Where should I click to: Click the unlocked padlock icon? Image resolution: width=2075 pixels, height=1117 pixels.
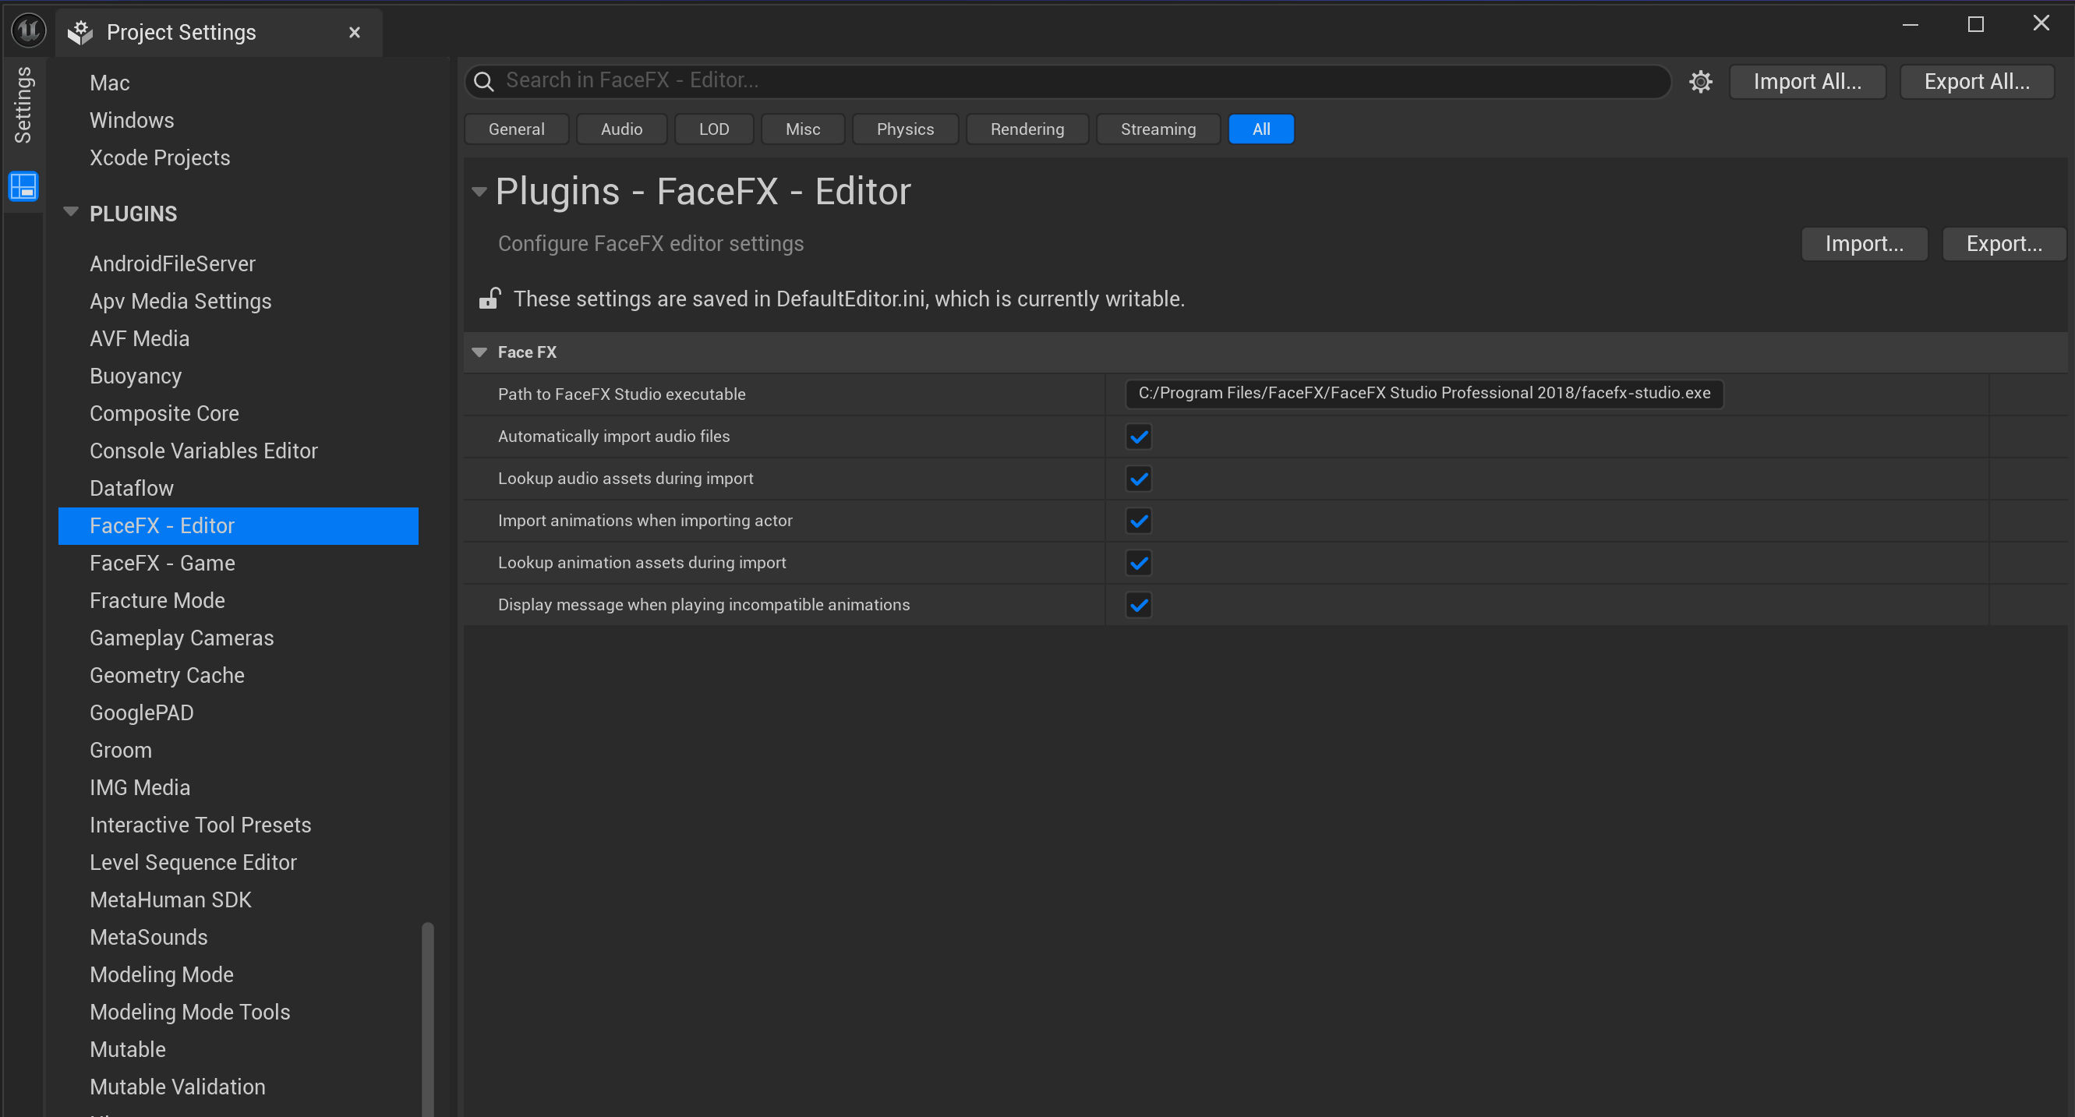tap(489, 299)
